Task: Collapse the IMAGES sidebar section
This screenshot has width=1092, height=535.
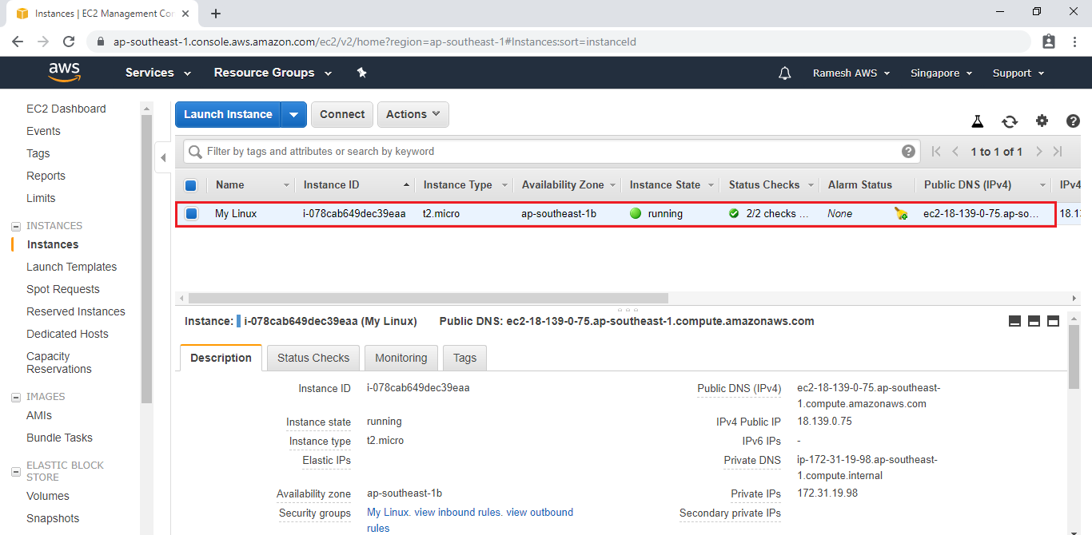Action: (16, 397)
